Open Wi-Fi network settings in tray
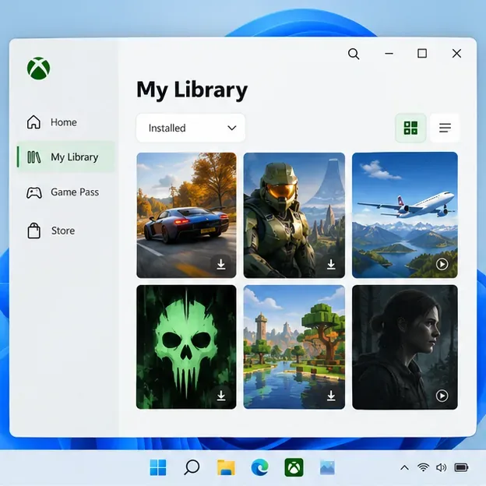The height and width of the screenshot is (486, 486). pos(423,467)
